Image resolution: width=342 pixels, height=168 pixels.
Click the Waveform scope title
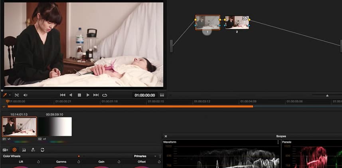[x=170, y=142]
